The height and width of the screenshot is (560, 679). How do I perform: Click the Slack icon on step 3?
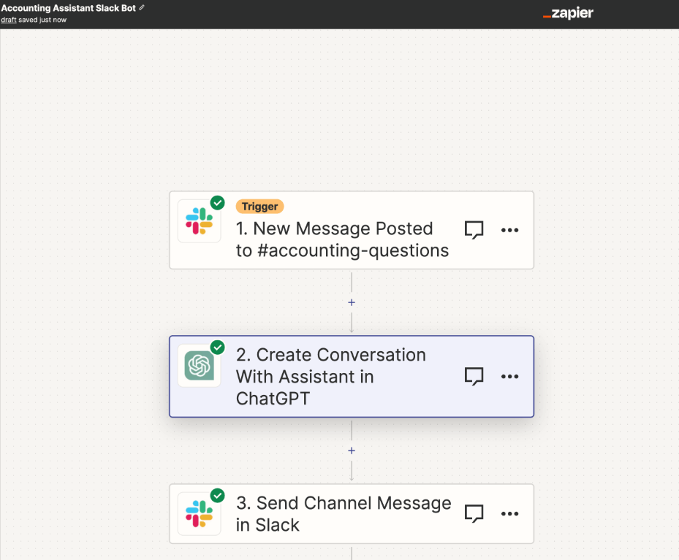[x=199, y=513]
